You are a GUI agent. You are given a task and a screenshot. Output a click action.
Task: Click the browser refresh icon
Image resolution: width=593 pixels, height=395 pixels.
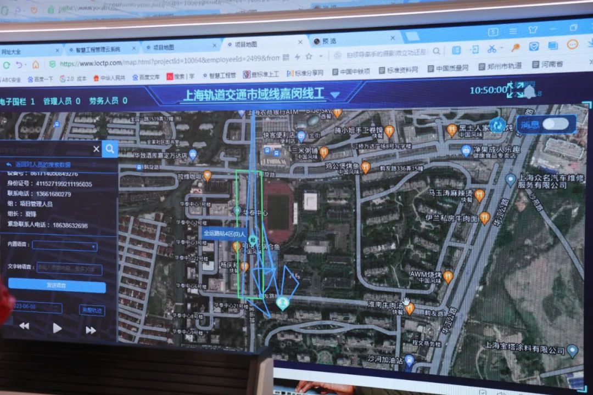pyautogui.click(x=7, y=65)
